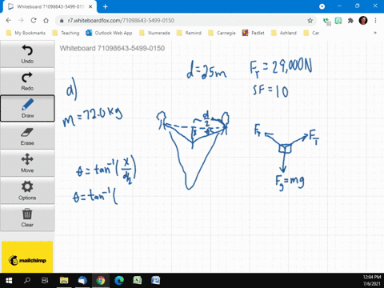The width and height of the screenshot is (384, 288).
Task: Open Windows taskbar search
Action: [27, 281]
